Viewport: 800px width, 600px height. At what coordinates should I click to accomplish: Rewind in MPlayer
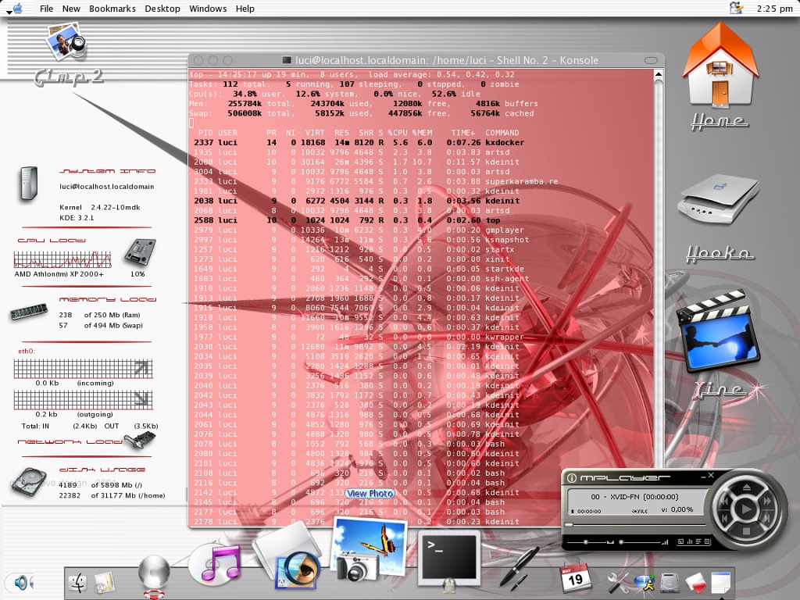click(x=724, y=501)
